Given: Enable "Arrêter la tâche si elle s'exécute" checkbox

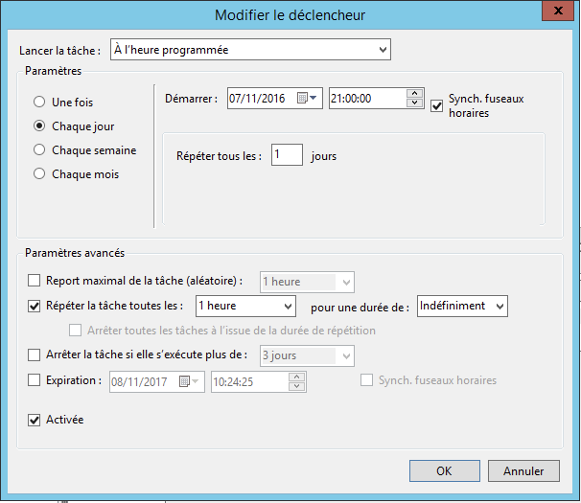Looking at the screenshot, I should click(35, 355).
